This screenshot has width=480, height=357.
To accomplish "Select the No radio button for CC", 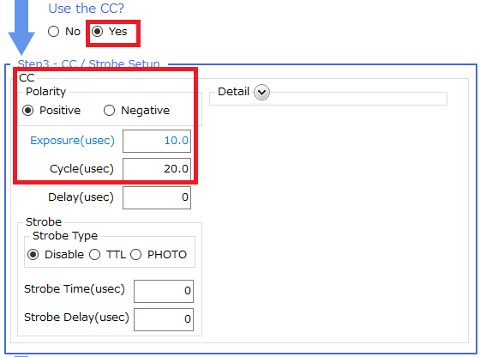I will coord(53,31).
